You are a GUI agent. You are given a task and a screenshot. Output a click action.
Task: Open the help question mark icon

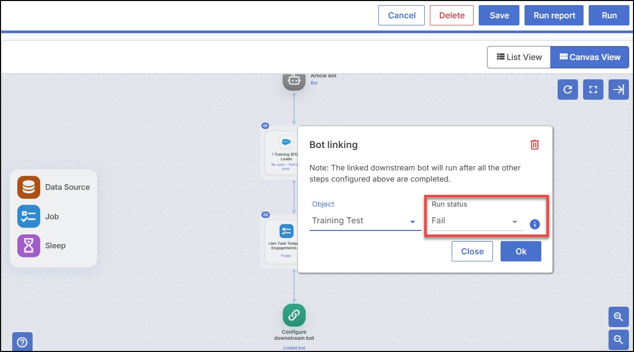[x=22, y=342]
